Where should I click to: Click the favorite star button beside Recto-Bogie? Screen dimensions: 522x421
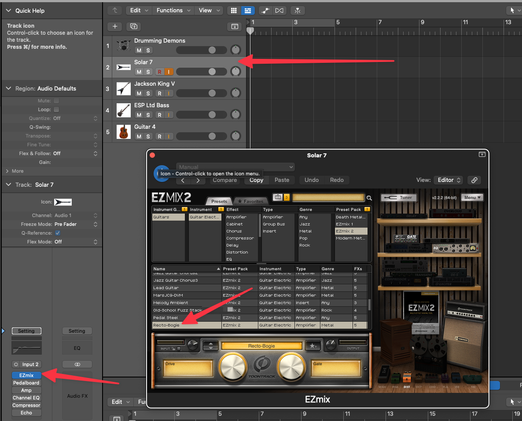(313, 346)
